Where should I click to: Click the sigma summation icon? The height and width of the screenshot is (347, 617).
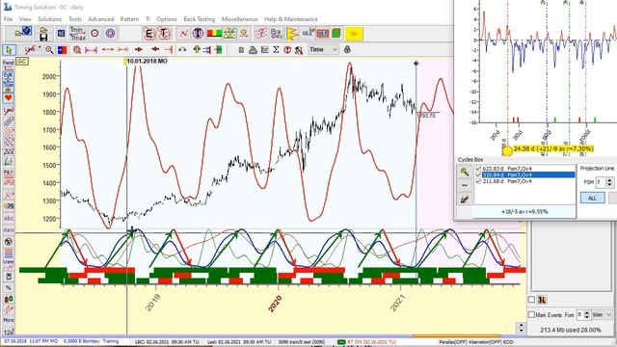coord(276,49)
